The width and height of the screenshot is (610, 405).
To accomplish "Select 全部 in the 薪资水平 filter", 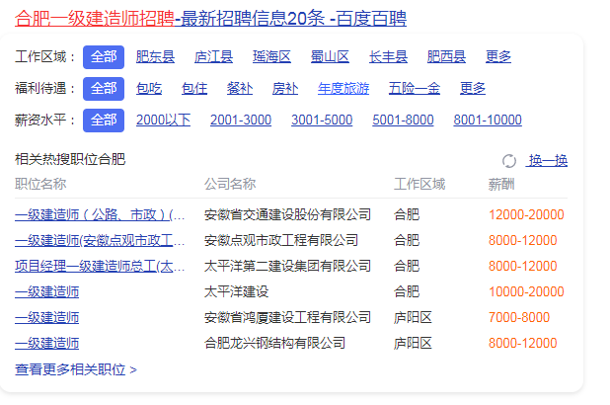I will [104, 121].
